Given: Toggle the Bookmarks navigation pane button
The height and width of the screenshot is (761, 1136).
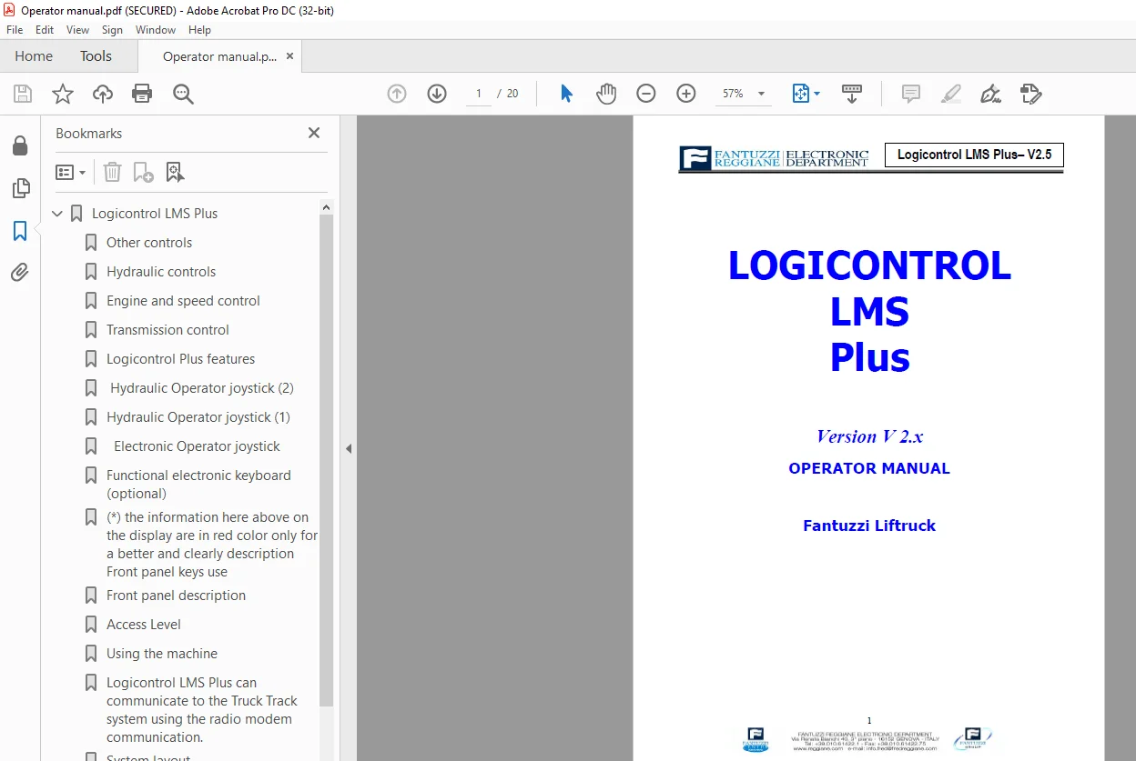Looking at the screenshot, I should (20, 231).
